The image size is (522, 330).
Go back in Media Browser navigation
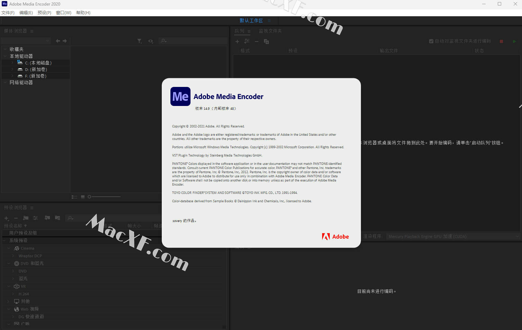click(x=58, y=41)
